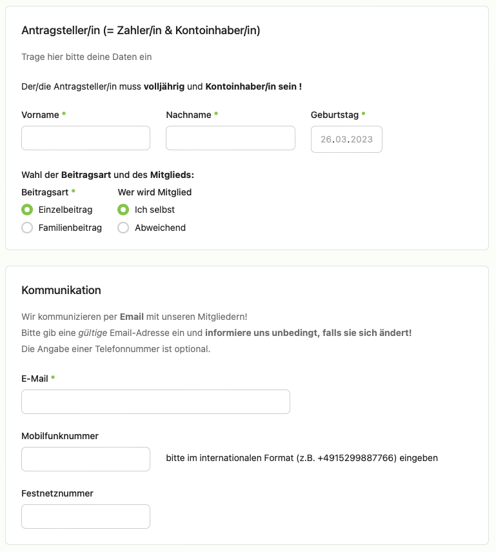Image resolution: width=496 pixels, height=552 pixels.
Task: Click the Nachname field label
Action: point(189,115)
